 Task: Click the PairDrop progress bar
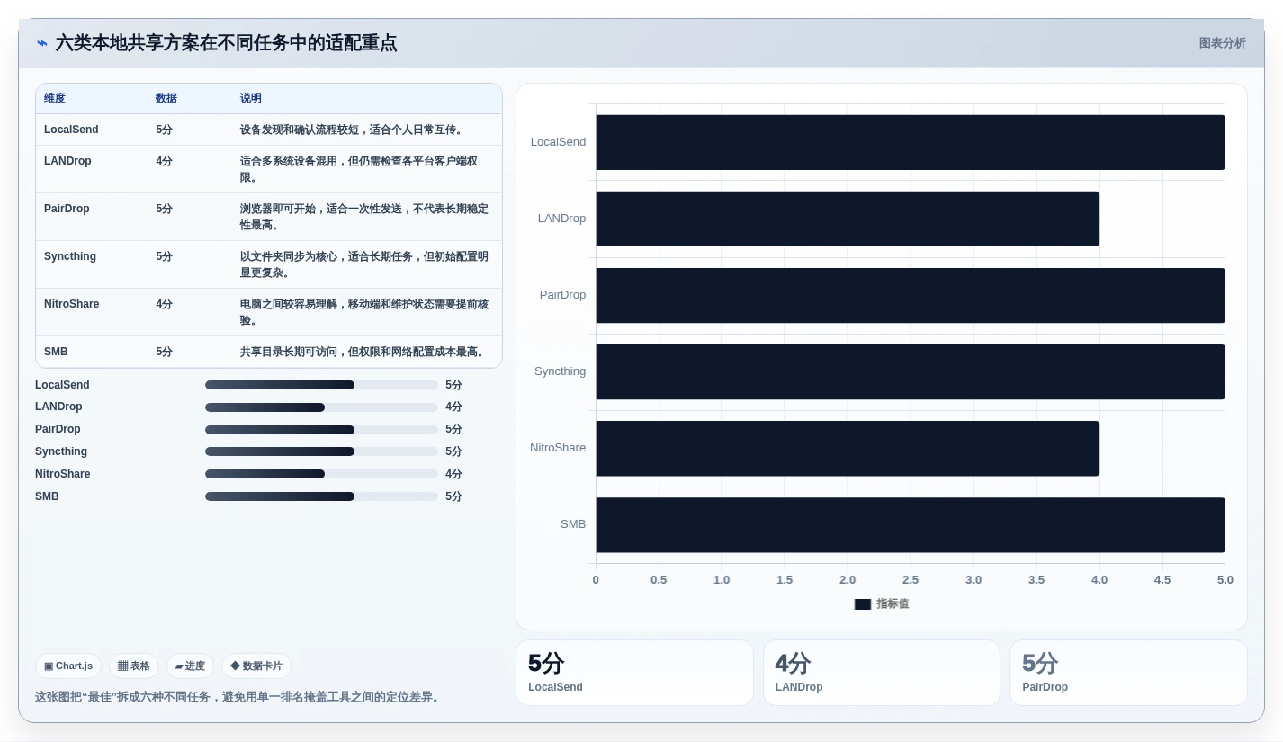pyautogui.click(x=321, y=430)
